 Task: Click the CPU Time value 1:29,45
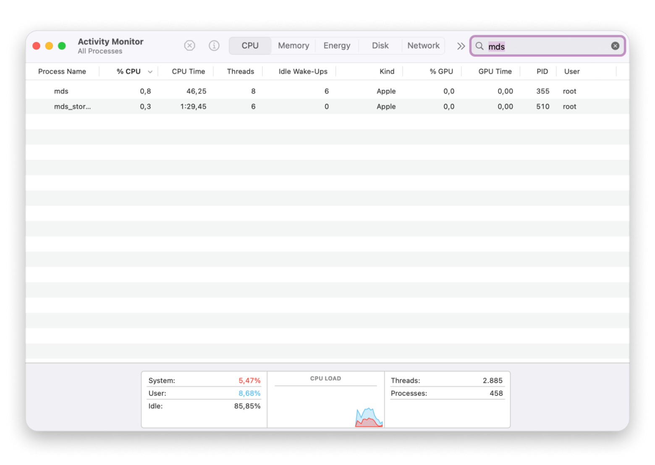(x=193, y=107)
